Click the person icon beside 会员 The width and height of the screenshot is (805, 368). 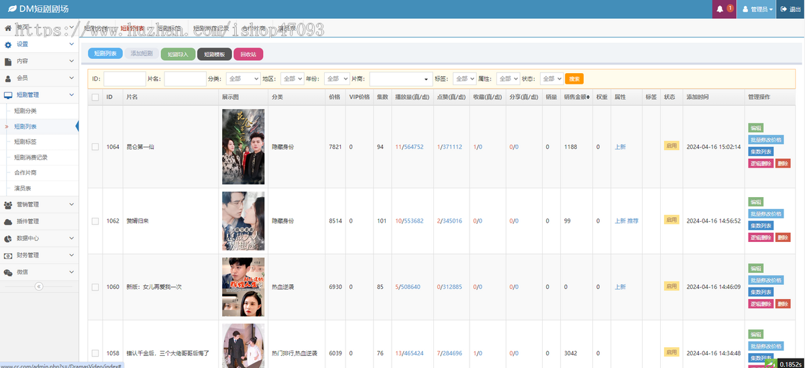(x=8, y=78)
